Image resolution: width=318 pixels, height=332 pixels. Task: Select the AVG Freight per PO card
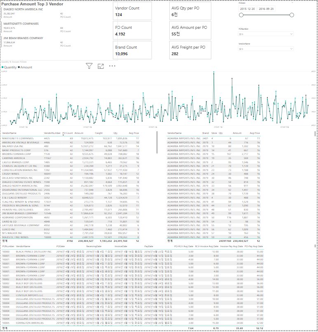[x=190, y=50]
